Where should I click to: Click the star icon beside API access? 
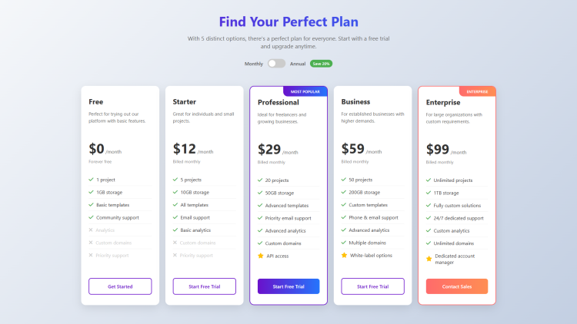(260, 256)
